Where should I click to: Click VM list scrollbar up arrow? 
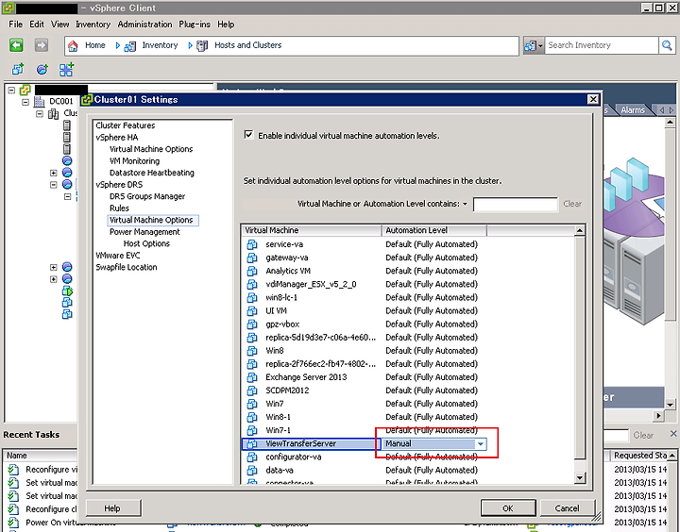pos(579,230)
